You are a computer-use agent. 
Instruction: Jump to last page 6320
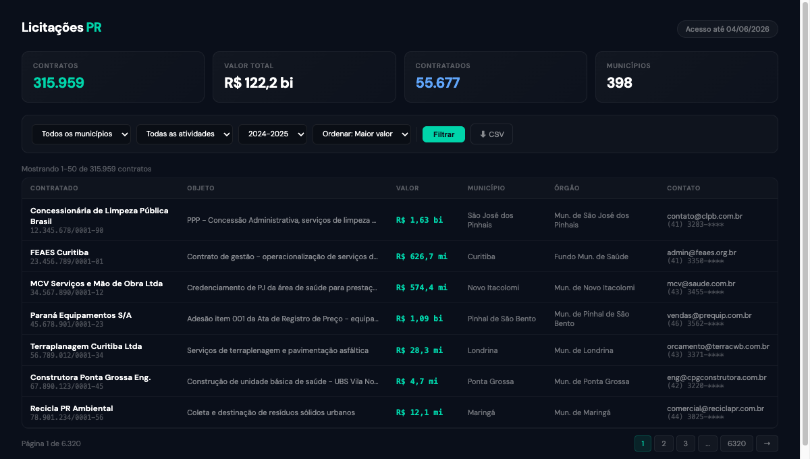736,443
